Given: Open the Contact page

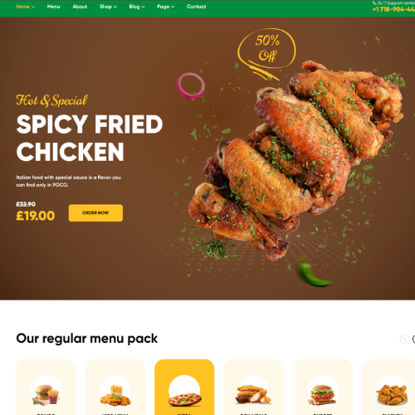Looking at the screenshot, I should point(196,7).
